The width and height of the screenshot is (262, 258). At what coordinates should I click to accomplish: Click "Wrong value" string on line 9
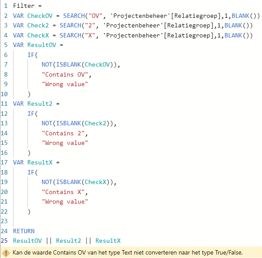tap(65, 84)
